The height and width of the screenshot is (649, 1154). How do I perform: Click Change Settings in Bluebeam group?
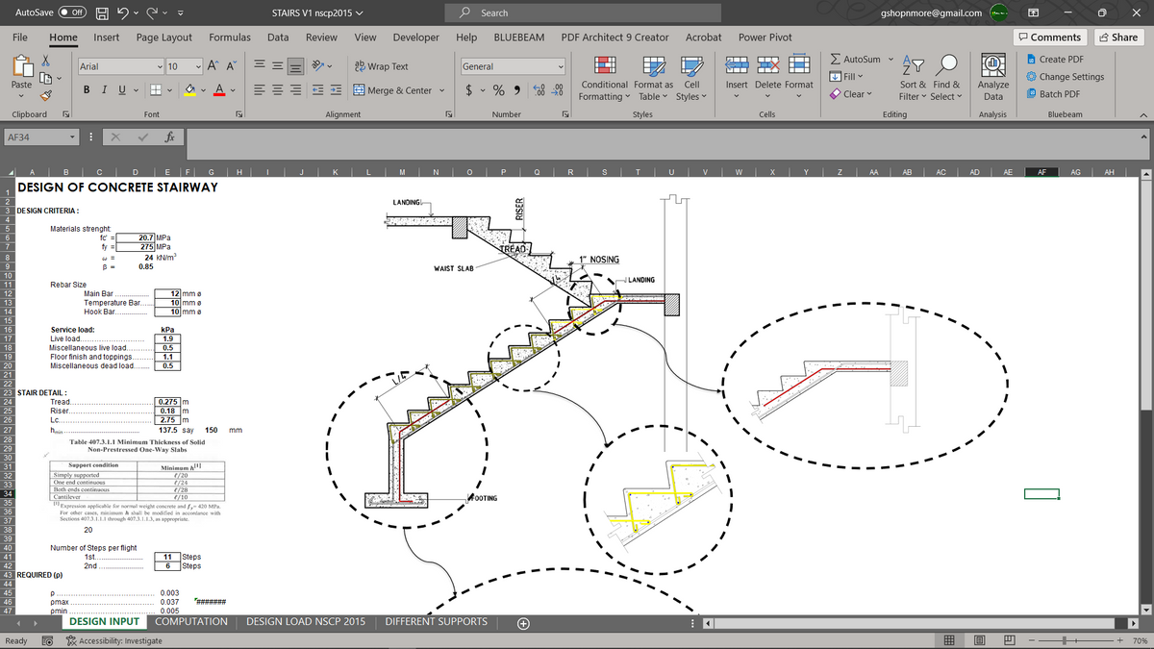[1065, 77]
